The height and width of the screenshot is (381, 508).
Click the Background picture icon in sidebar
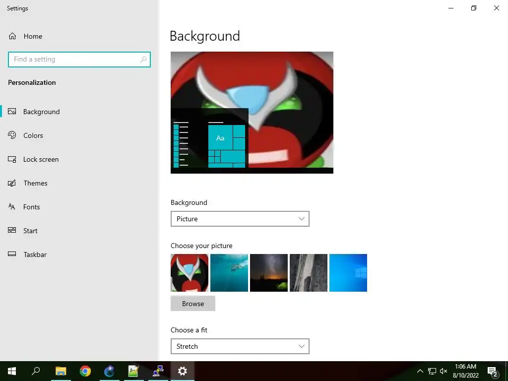[12, 112]
